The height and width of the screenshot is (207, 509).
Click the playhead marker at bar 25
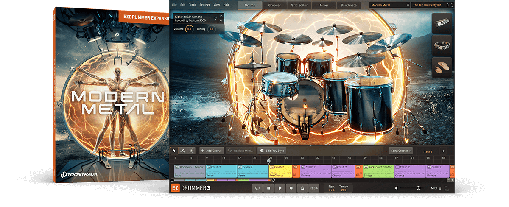pos(268,161)
